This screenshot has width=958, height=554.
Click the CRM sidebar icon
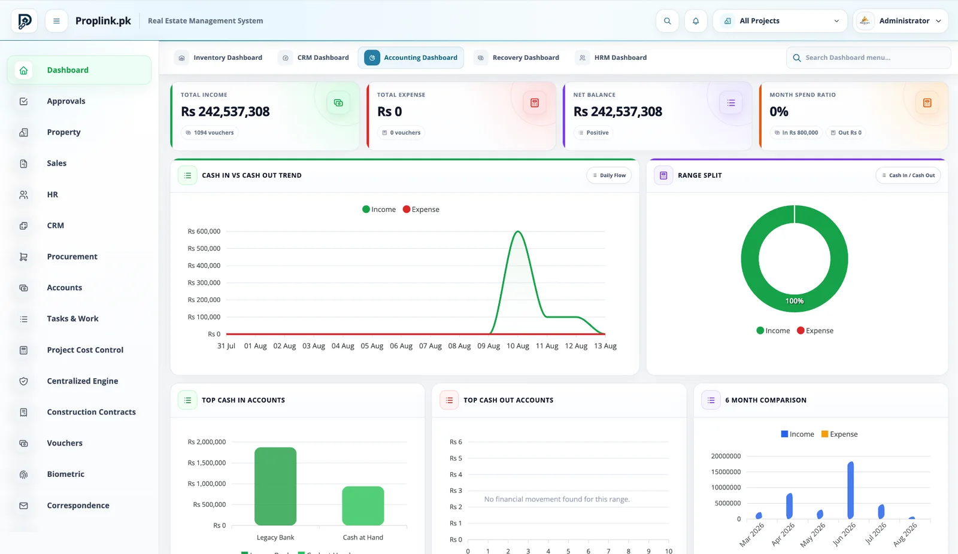click(24, 226)
